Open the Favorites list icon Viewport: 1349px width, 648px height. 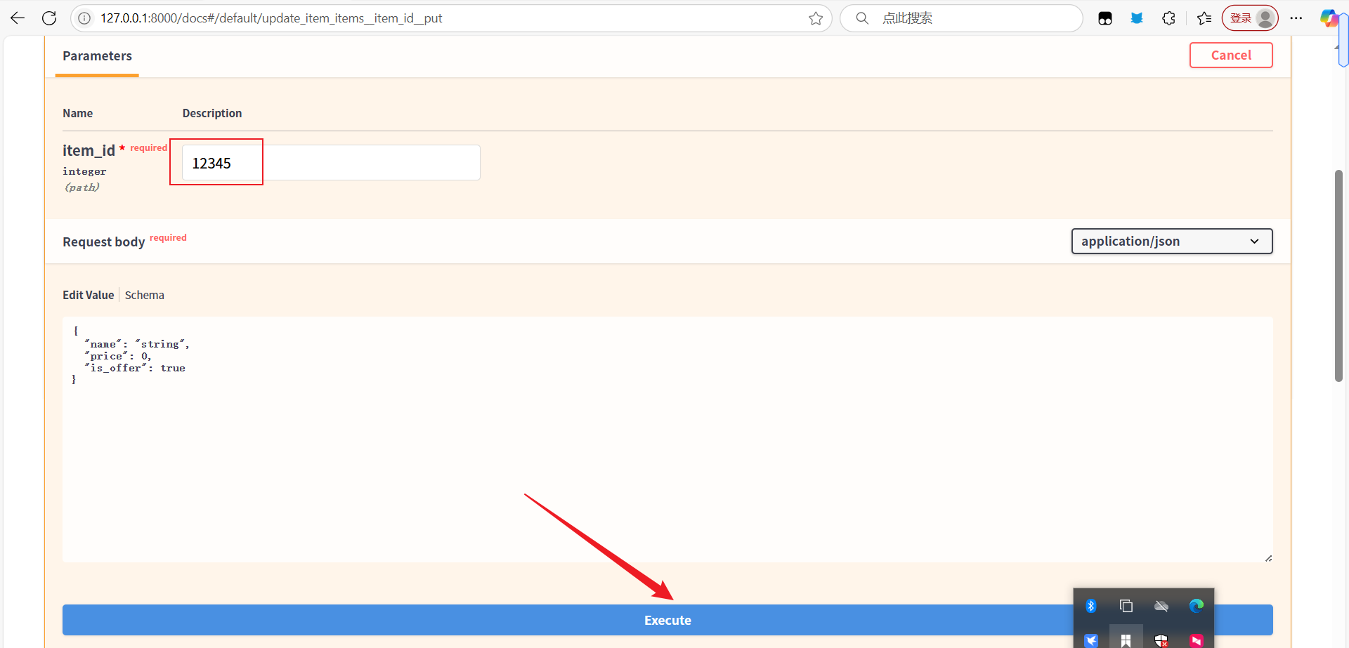click(x=1204, y=18)
